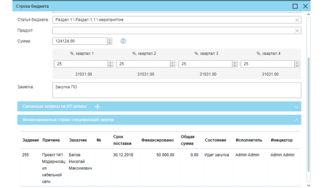323x188 pixels.
Task: Click the dialog's vertical scrollbar thumb
Action: tap(309, 114)
